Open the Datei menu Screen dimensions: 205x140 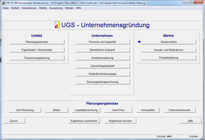pyautogui.click(x=6, y=8)
